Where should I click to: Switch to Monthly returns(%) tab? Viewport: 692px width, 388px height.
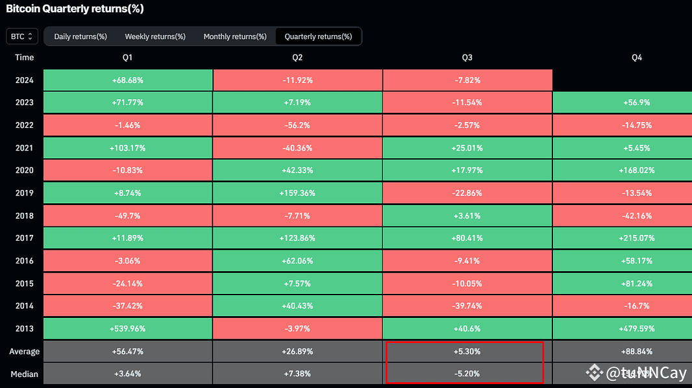click(235, 36)
